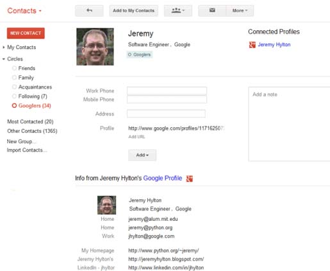Select the Following (7) circle
The height and width of the screenshot is (271, 330).
33,96
